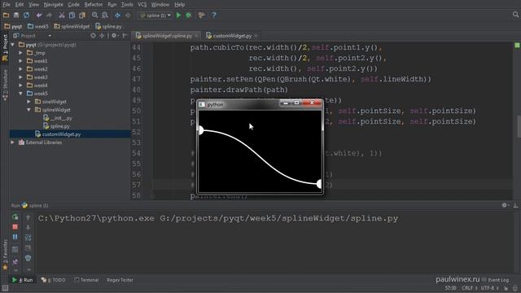Viewport: 521px width, 293px height.
Task: Switch to the splineWidget\spline.py editor tab
Action: tap(168, 36)
